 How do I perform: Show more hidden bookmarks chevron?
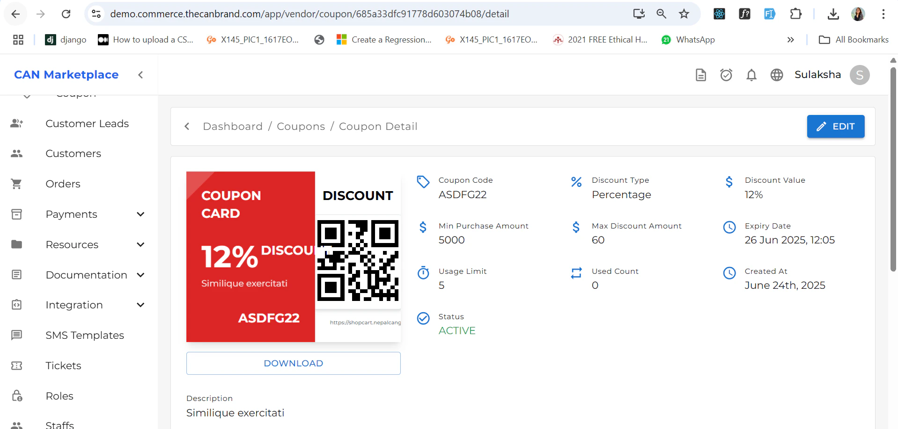(791, 40)
